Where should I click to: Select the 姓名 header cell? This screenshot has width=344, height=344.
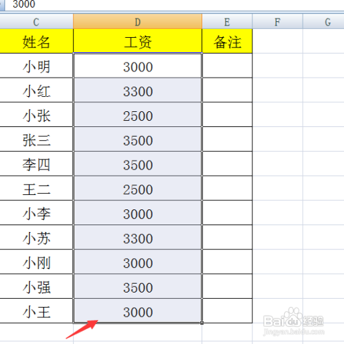tap(36, 41)
